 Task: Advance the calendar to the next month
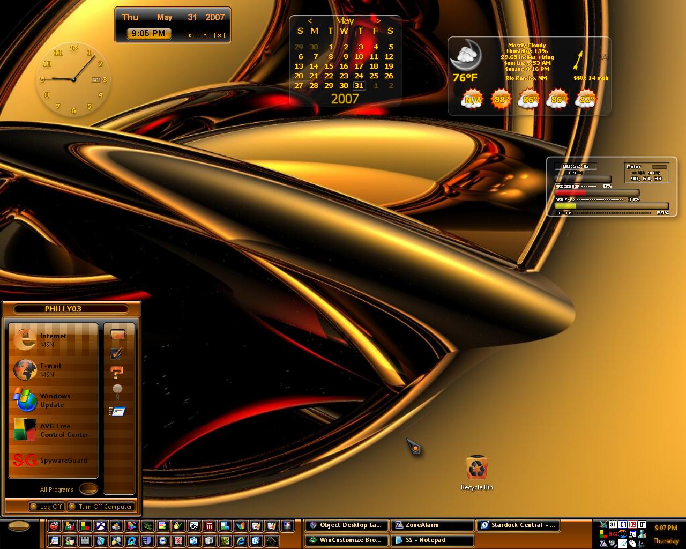pos(378,21)
